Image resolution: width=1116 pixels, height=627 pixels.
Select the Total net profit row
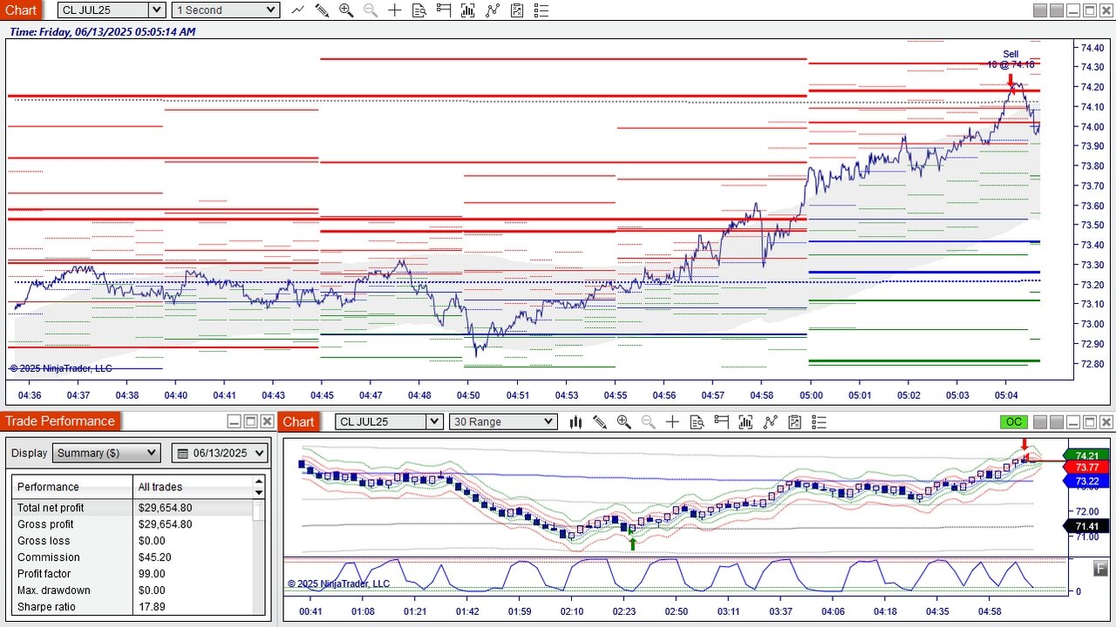[133, 508]
